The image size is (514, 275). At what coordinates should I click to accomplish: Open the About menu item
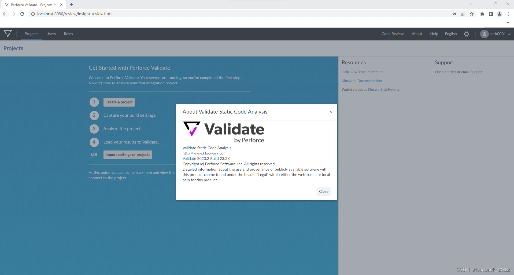point(417,34)
